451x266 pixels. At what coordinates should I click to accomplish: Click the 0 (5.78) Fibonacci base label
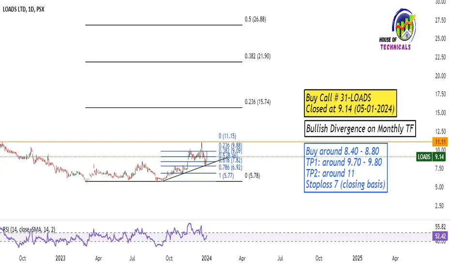pyautogui.click(x=252, y=176)
